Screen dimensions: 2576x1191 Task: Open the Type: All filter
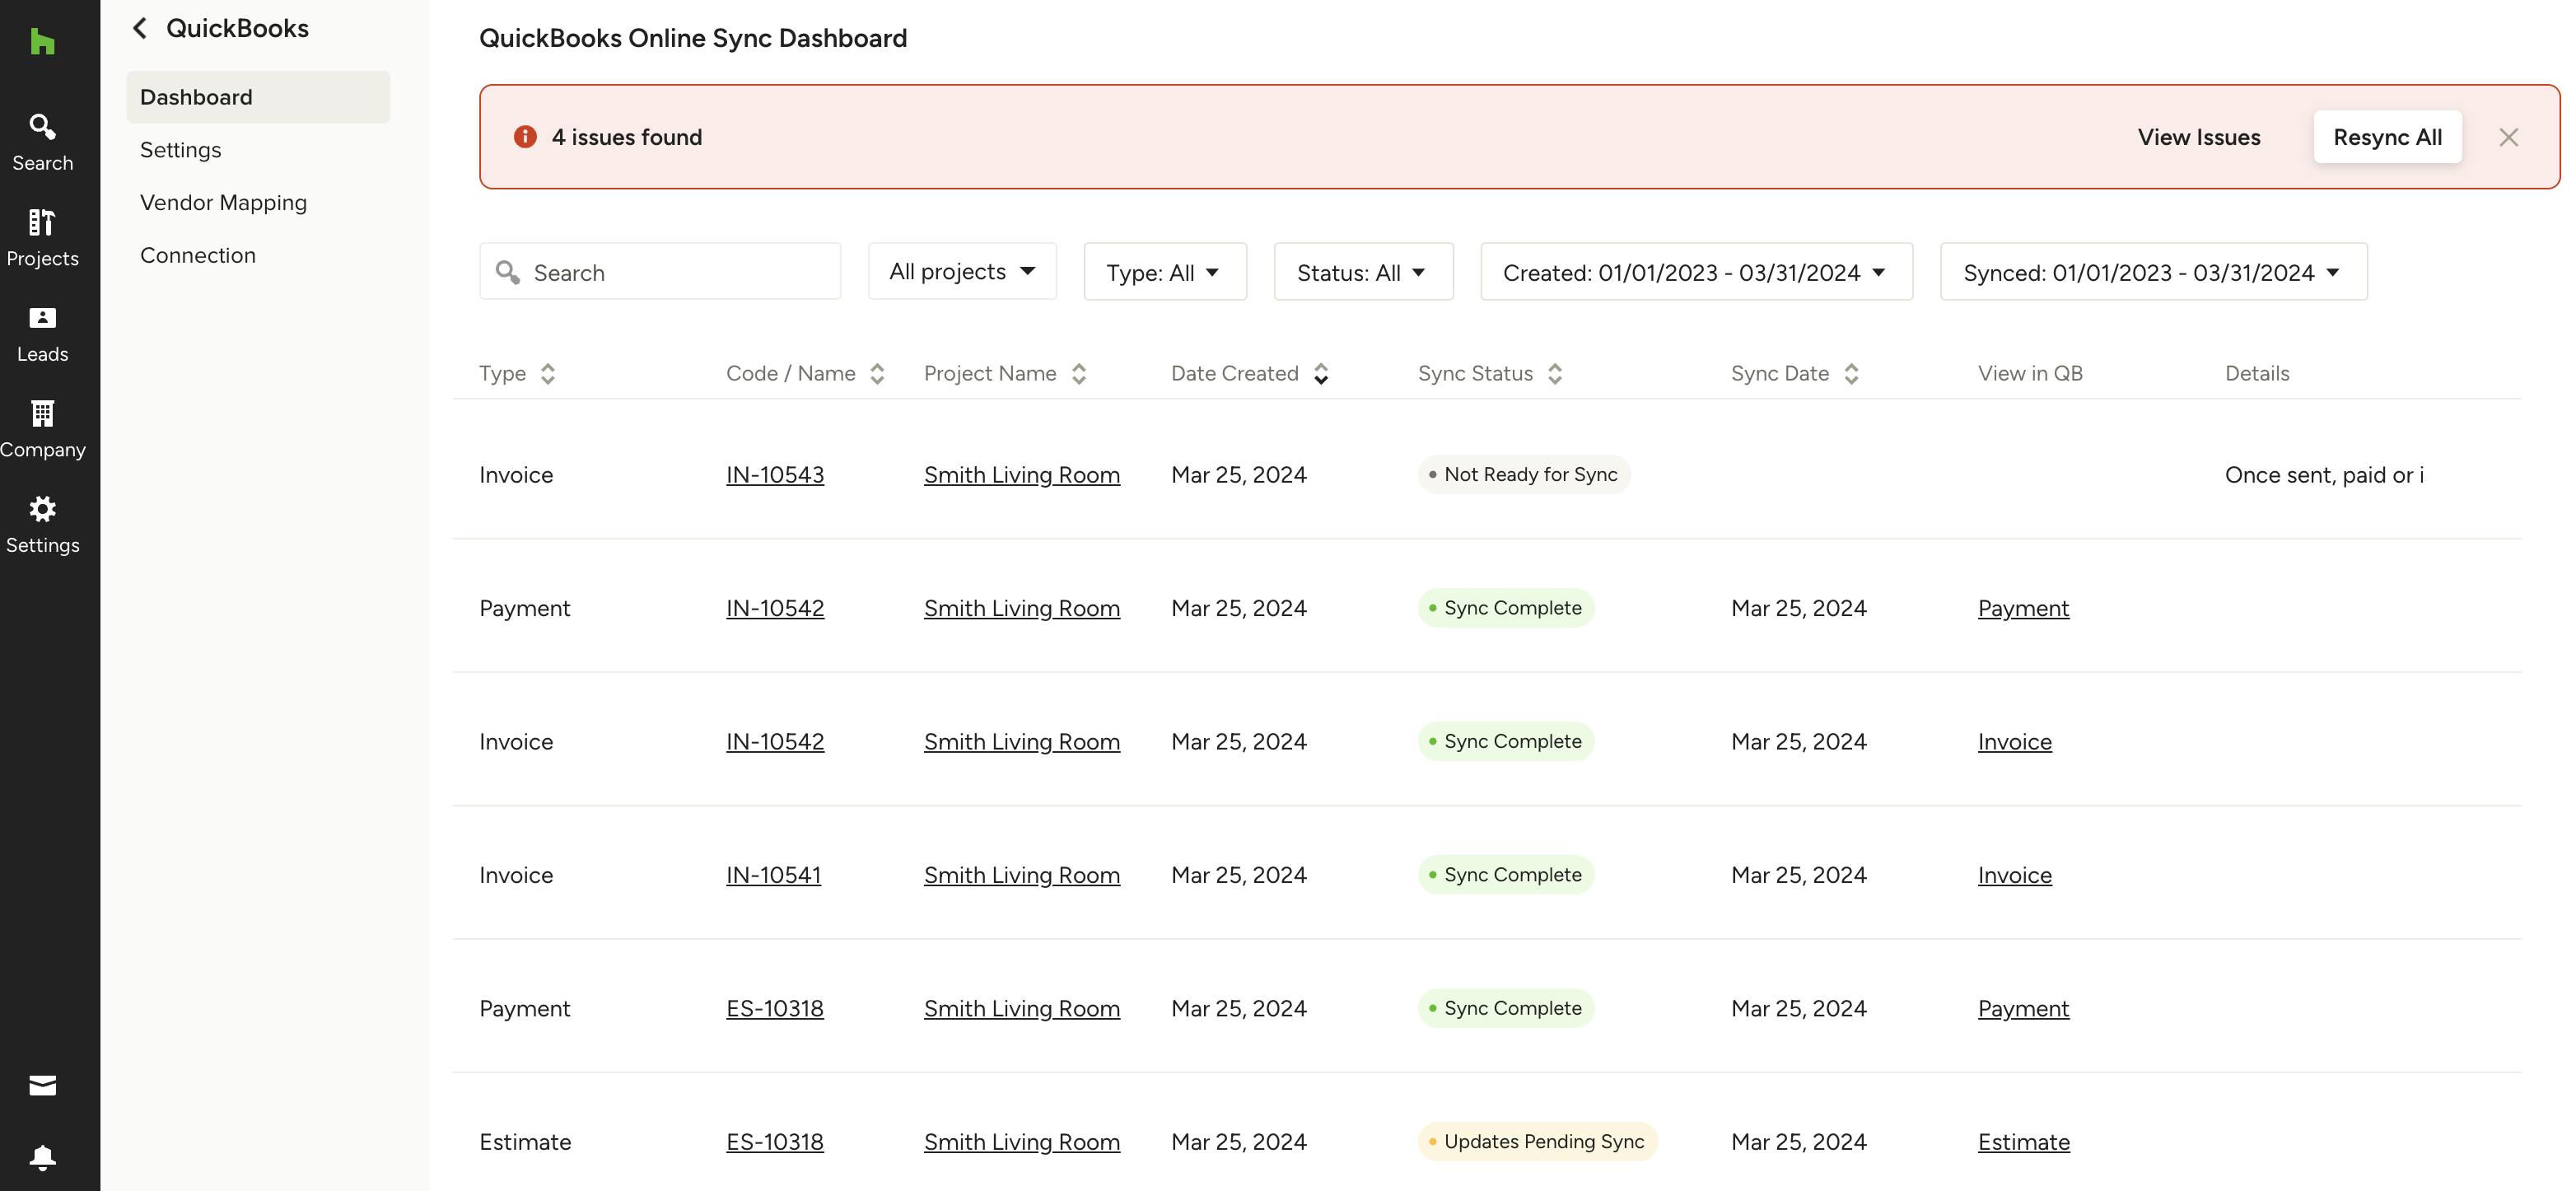coord(1165,271)
